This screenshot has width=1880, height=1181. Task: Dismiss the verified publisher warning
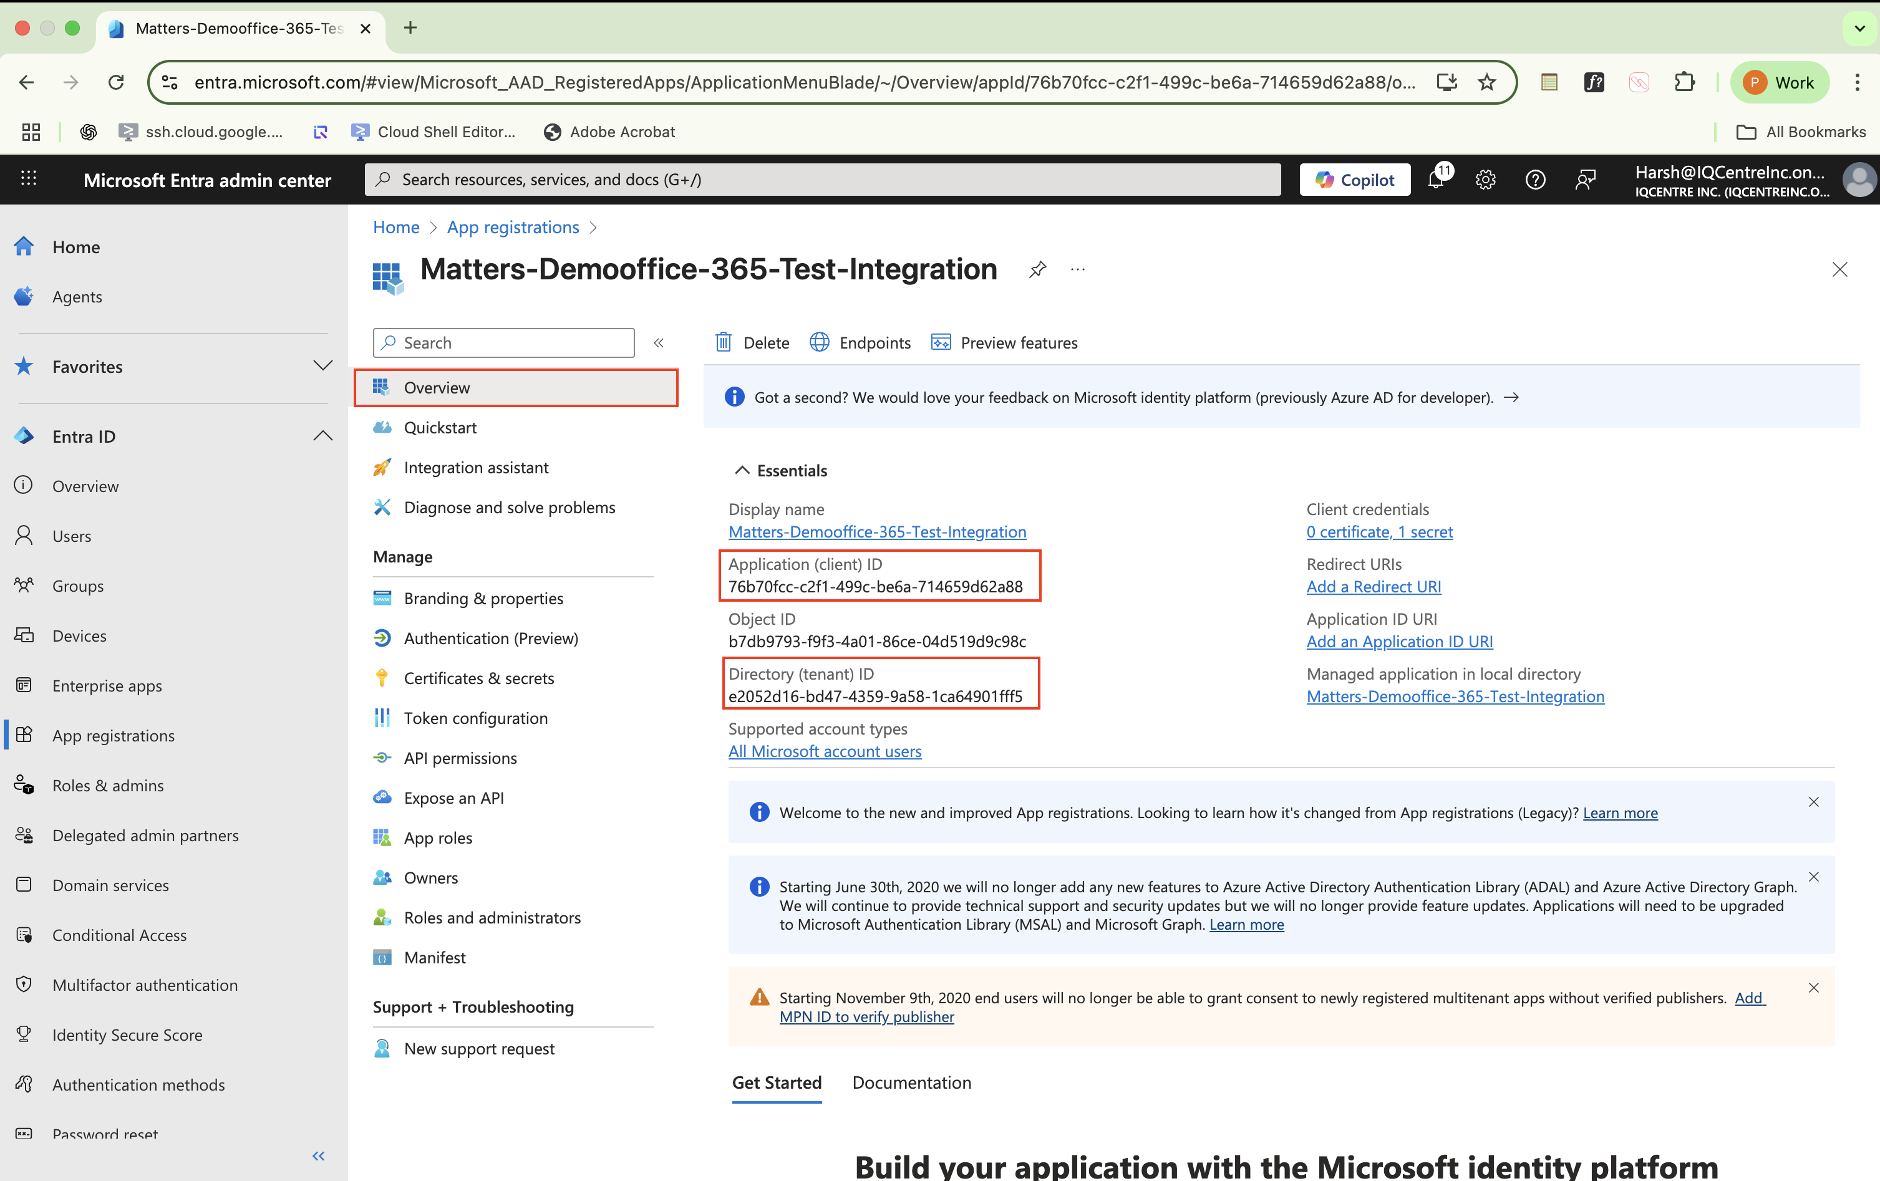[x=1814, y=988]
